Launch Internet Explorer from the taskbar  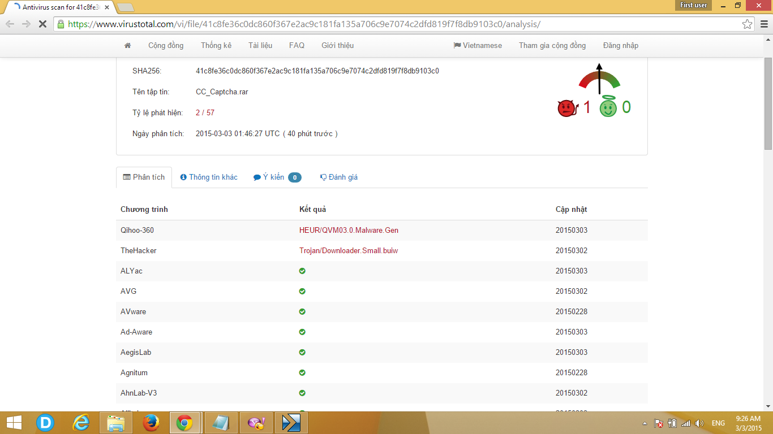(x=81, y=423)
